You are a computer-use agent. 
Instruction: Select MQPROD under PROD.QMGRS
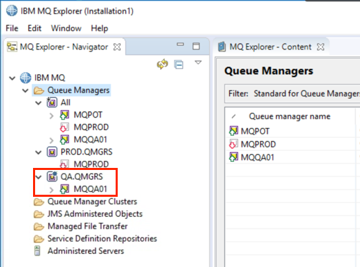click(x=91, y=164)
